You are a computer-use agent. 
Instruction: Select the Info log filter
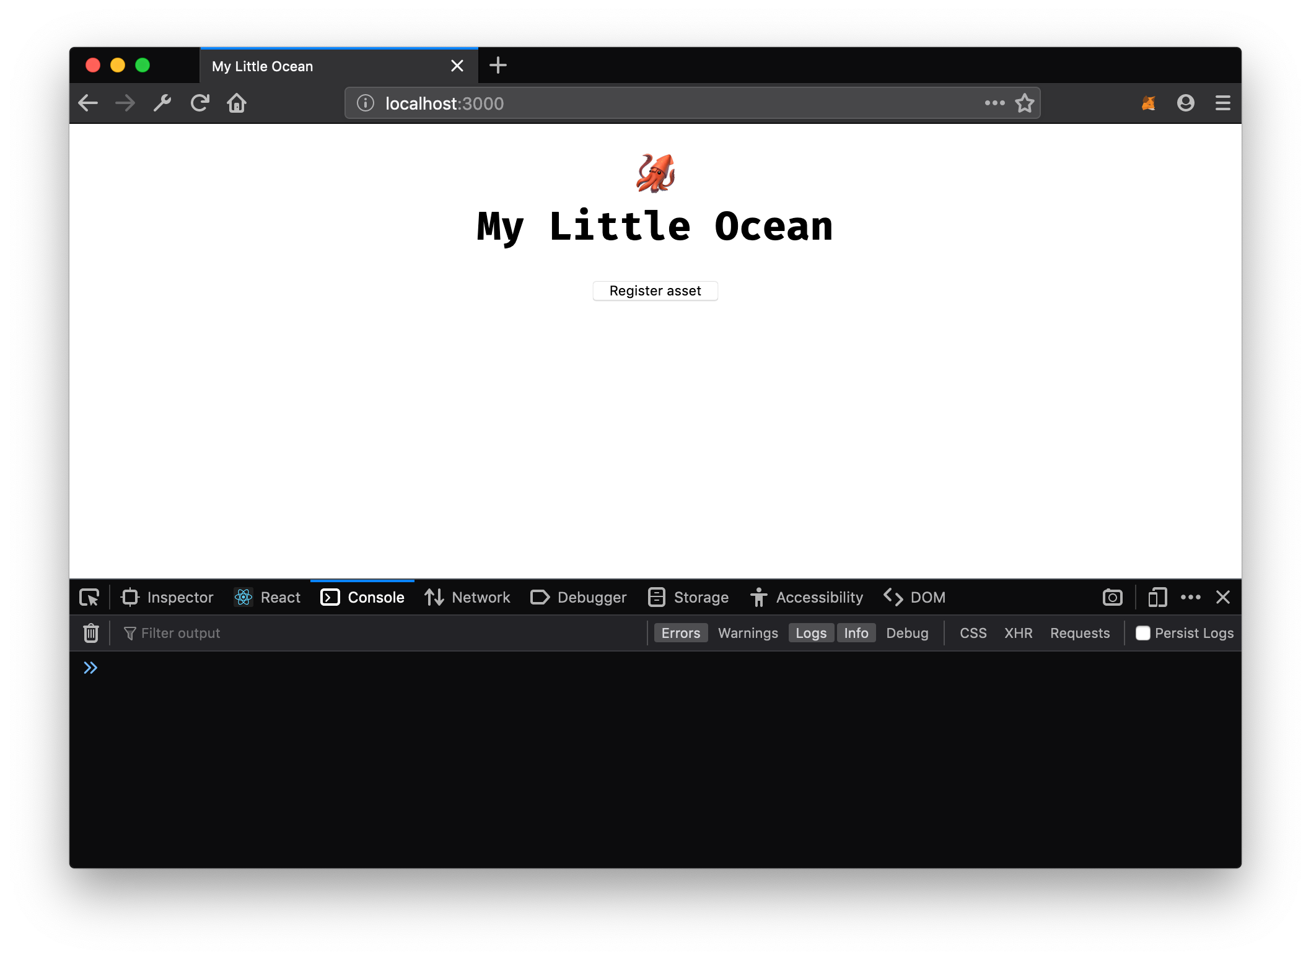click(x=855, y=633)
